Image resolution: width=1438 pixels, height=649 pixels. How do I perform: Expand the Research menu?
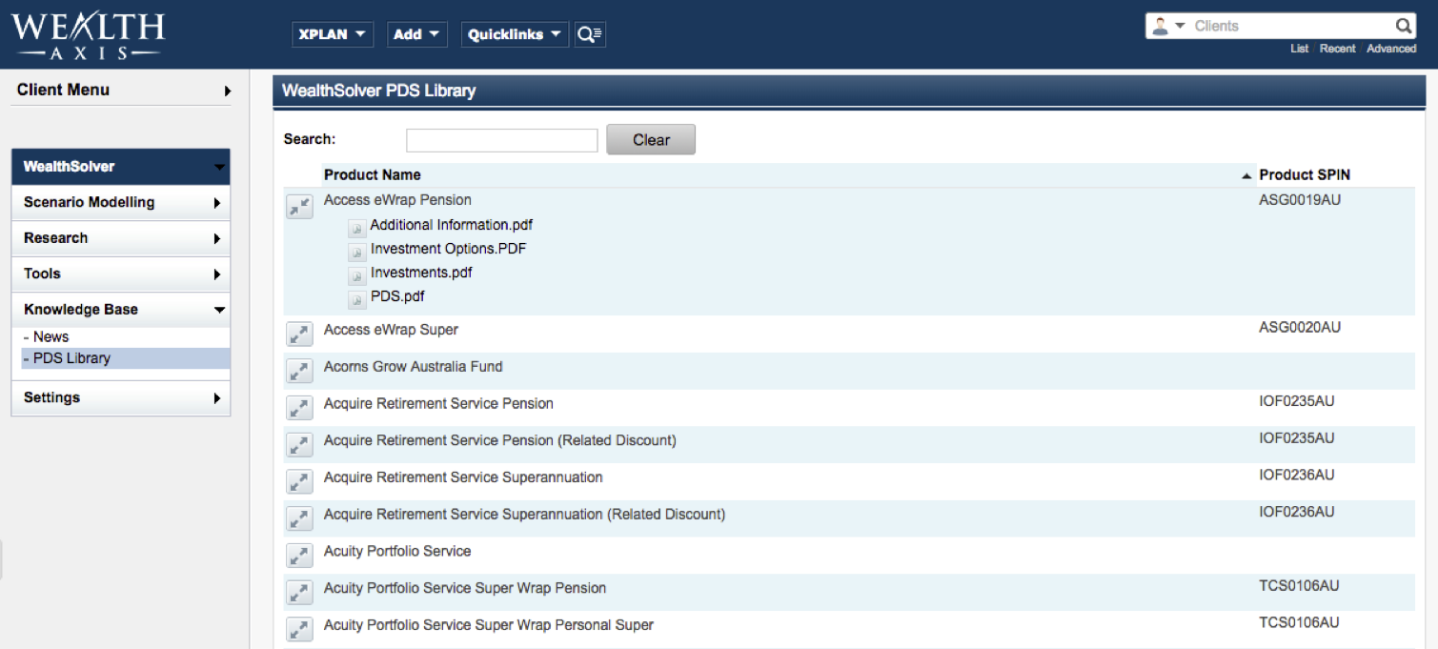click(121, 238)
